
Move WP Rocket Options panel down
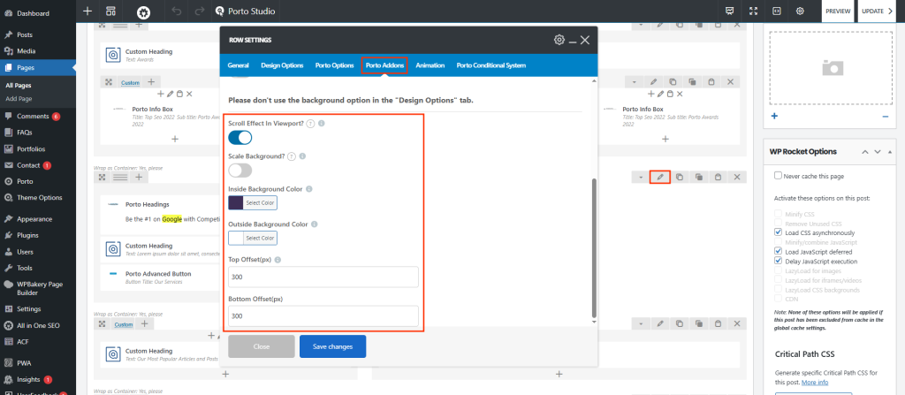pos(877,152)
